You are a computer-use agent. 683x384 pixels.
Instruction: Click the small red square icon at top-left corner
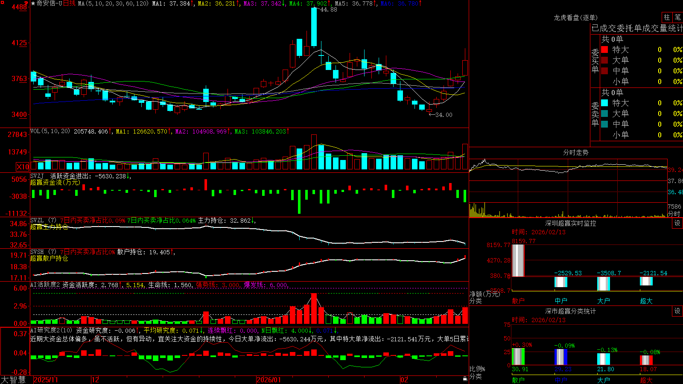click(2, 2)
